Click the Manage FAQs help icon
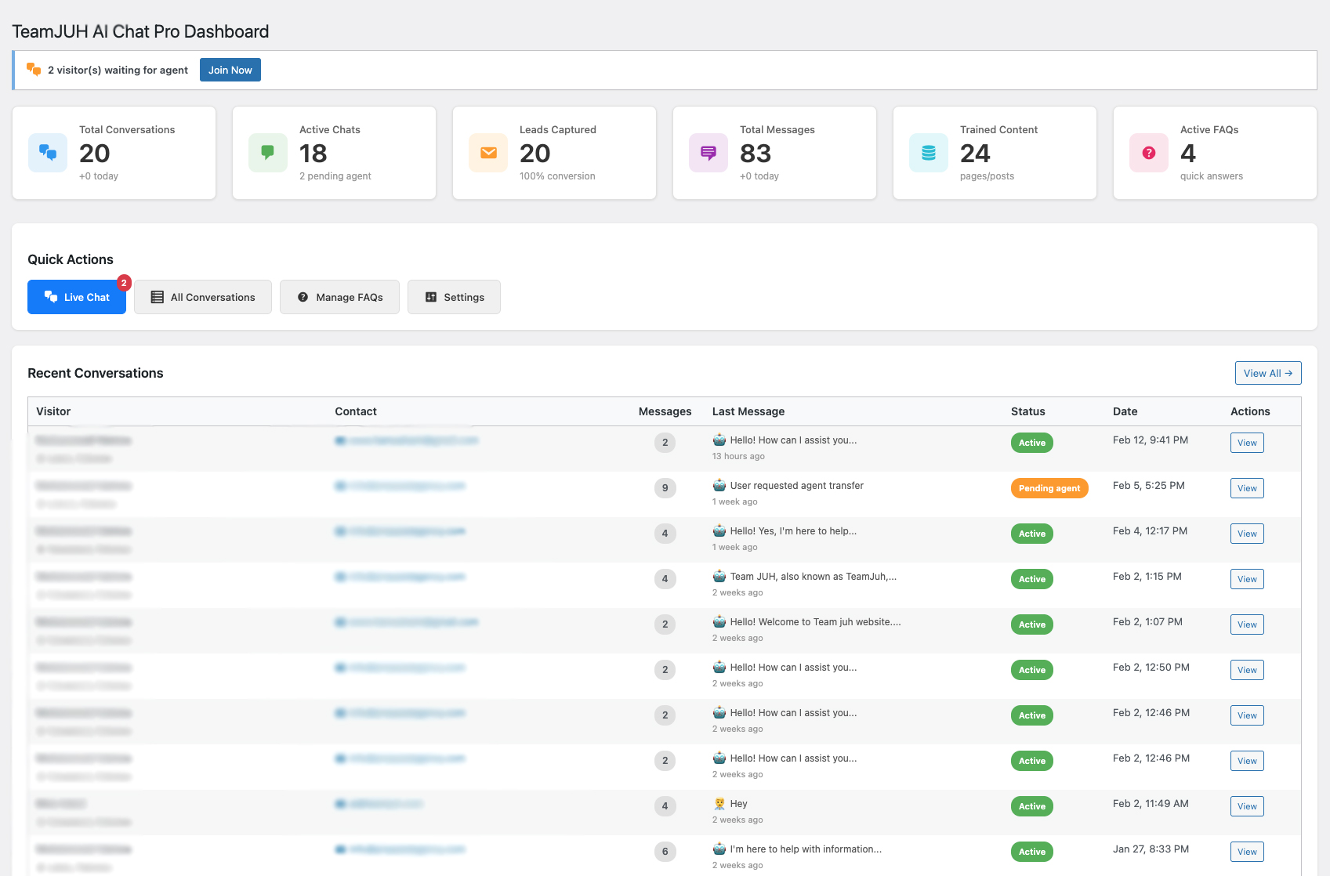The height and width of the screenshot is (876, 1330). click(x=303, y=297)
